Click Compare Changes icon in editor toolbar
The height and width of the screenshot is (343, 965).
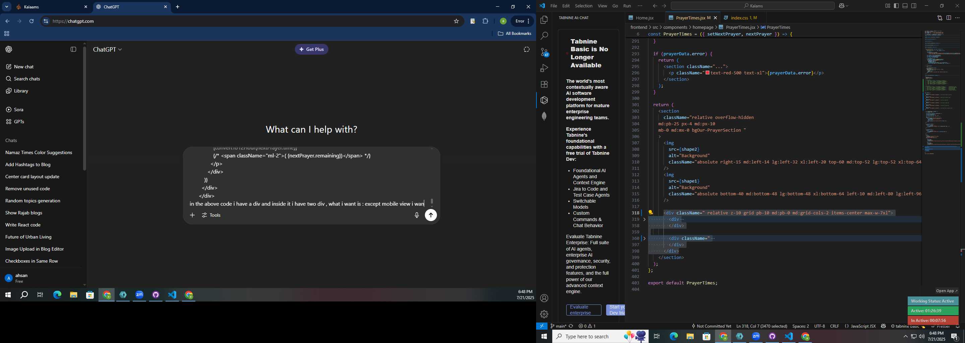(x=940, y=18)
